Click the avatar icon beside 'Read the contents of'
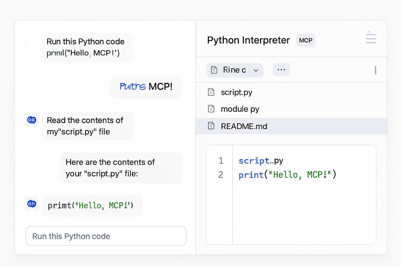 tap(32, 120)
